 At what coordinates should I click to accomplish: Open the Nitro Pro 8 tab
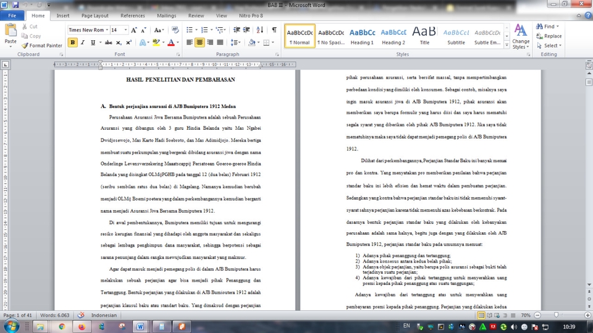[x=251, y=15]
